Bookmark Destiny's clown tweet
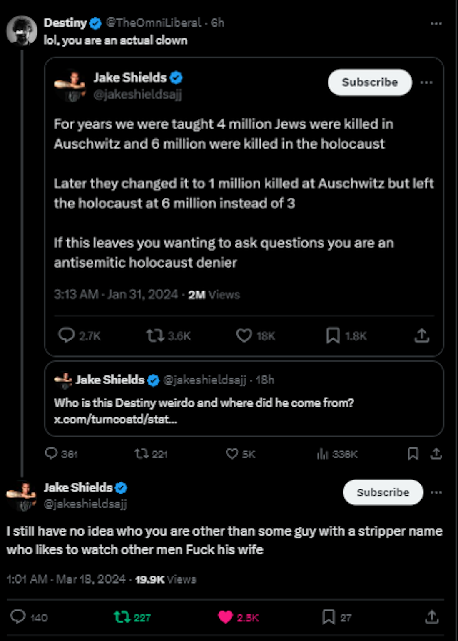 coord(413,453)
